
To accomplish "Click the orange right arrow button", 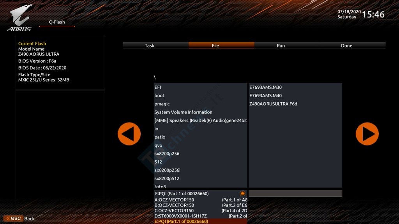I will coord(367,134).
